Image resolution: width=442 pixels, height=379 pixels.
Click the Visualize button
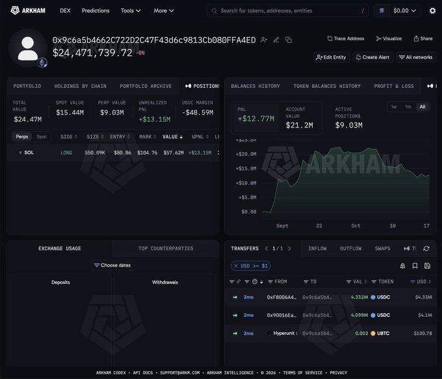pyautogui.click(x=389, y=38)
